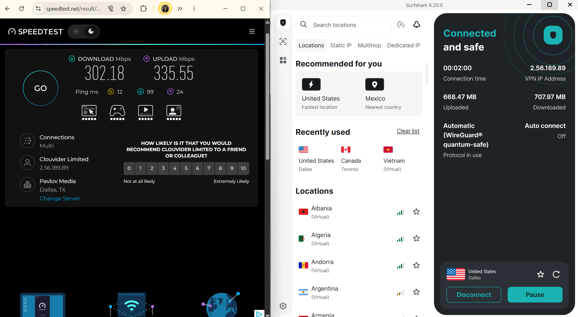Open the notifications bell in Surfshark
This screenshot has height=317, width=578.
416,24
